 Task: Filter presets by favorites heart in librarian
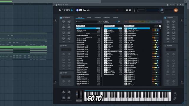coord(126,21)
